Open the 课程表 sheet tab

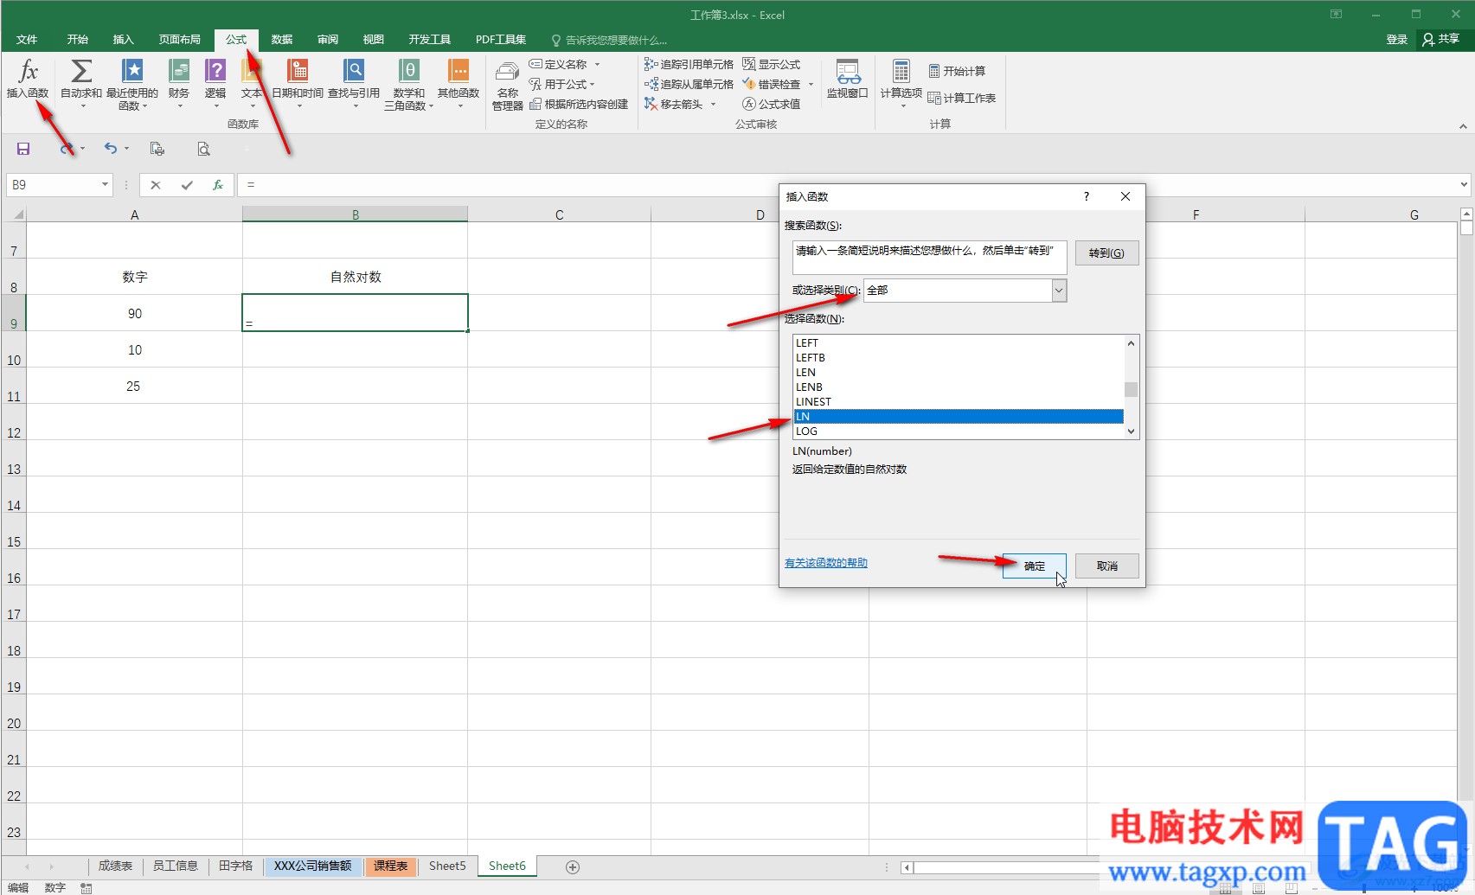point(391,866)
